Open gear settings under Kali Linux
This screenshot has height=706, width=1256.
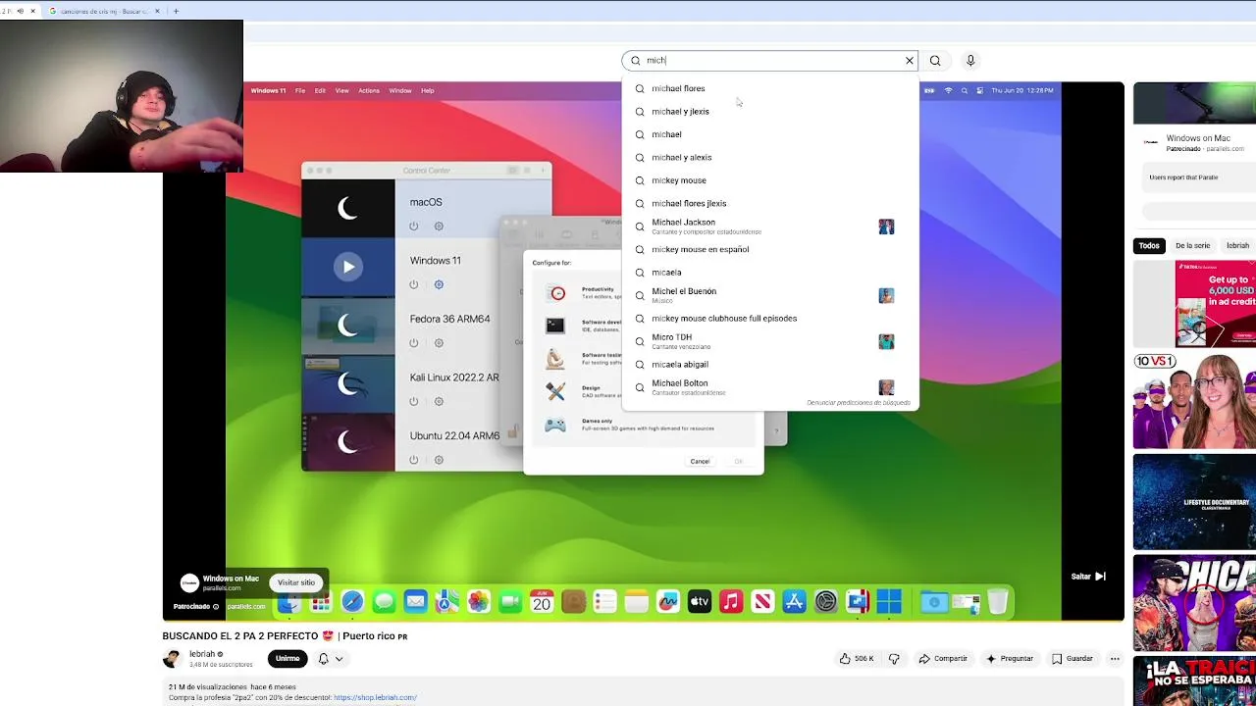point(439,401)
